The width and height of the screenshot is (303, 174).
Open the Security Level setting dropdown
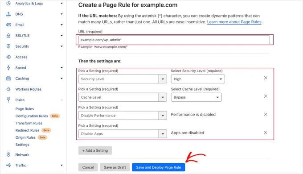[x=123, y=79]
